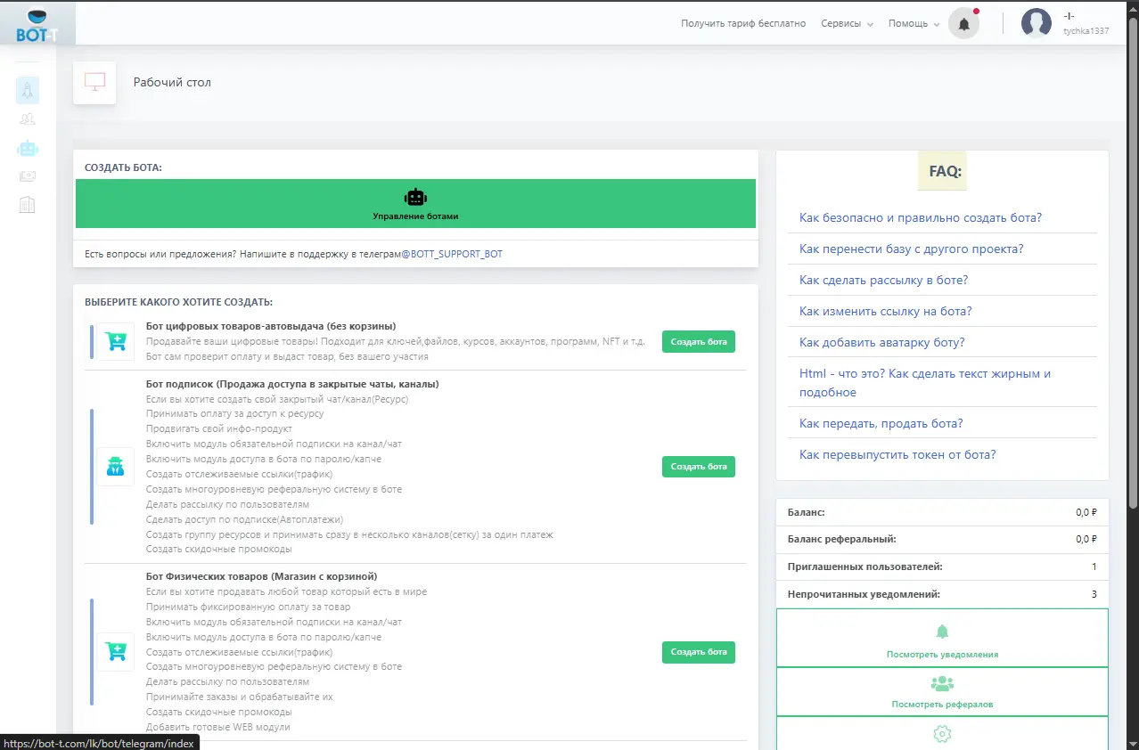
Task: Click Создать бота for Бот Физических товаров
Action: [x=699, y=652]
